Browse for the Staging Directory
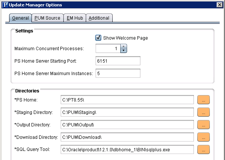This screenshot has width=225, height=160. point(203,112)
